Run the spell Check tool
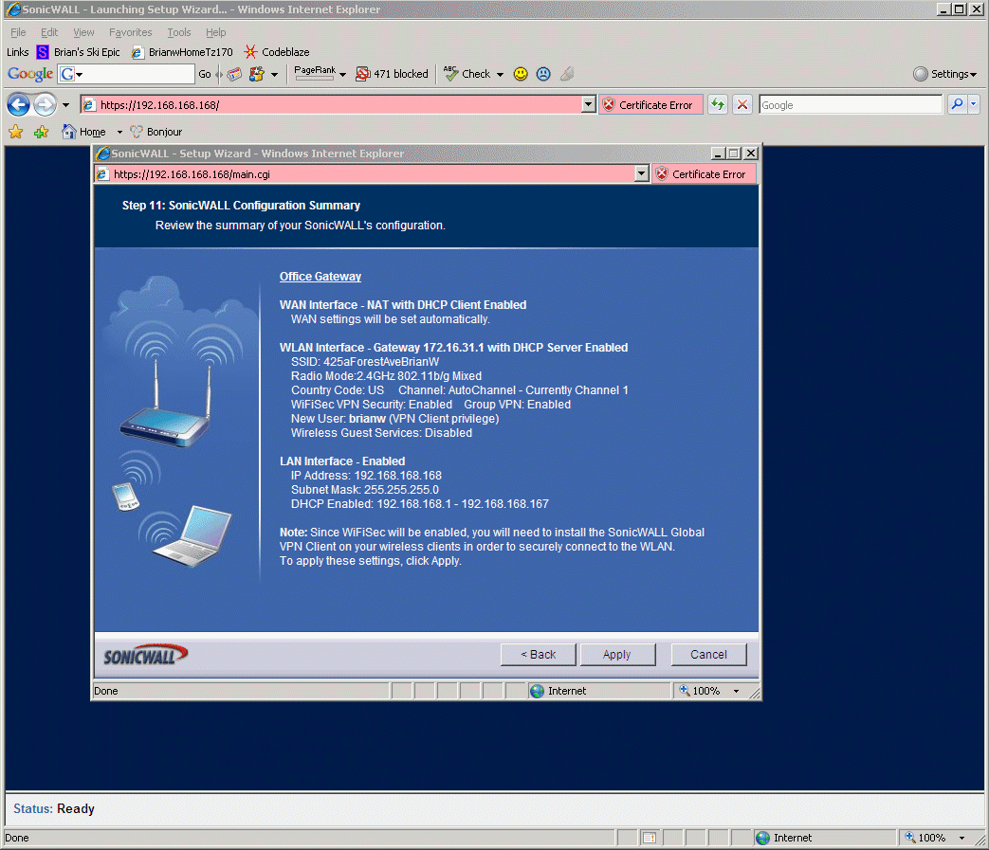The image size is (989, 850). [x=467, y=74]
